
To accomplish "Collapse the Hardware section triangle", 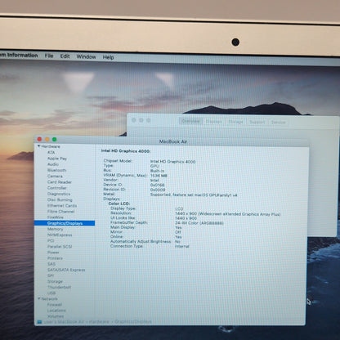I will tap(38, 146).
